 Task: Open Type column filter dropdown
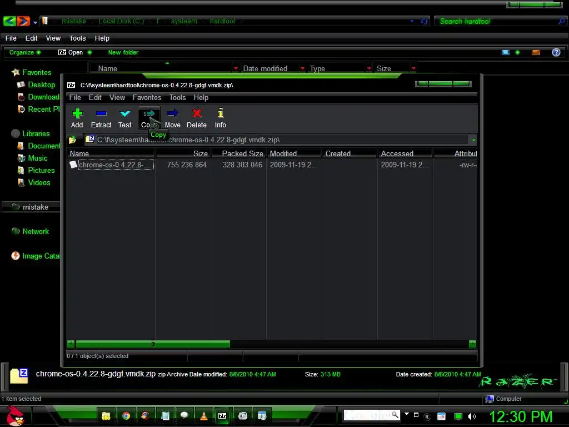369,68
